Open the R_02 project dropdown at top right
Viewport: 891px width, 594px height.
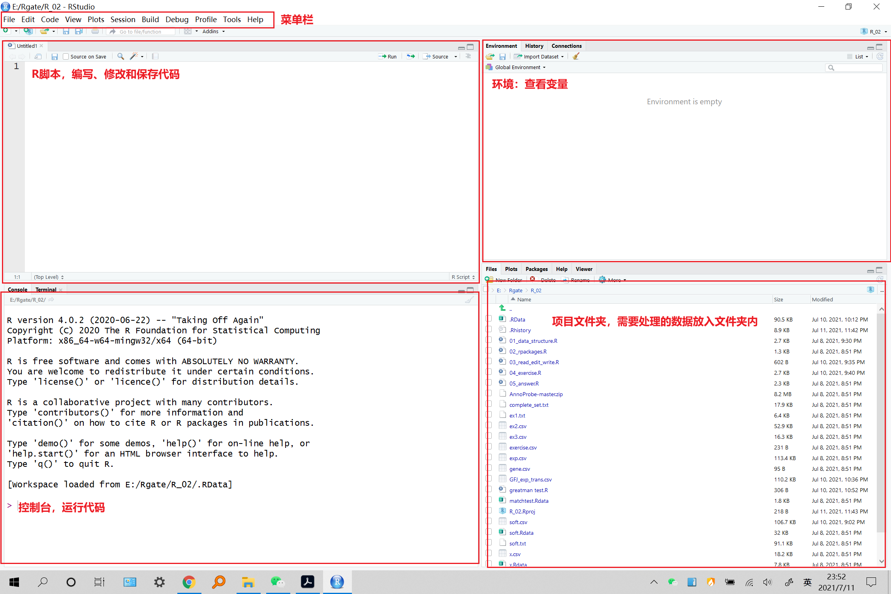click(x=874, y=32)
